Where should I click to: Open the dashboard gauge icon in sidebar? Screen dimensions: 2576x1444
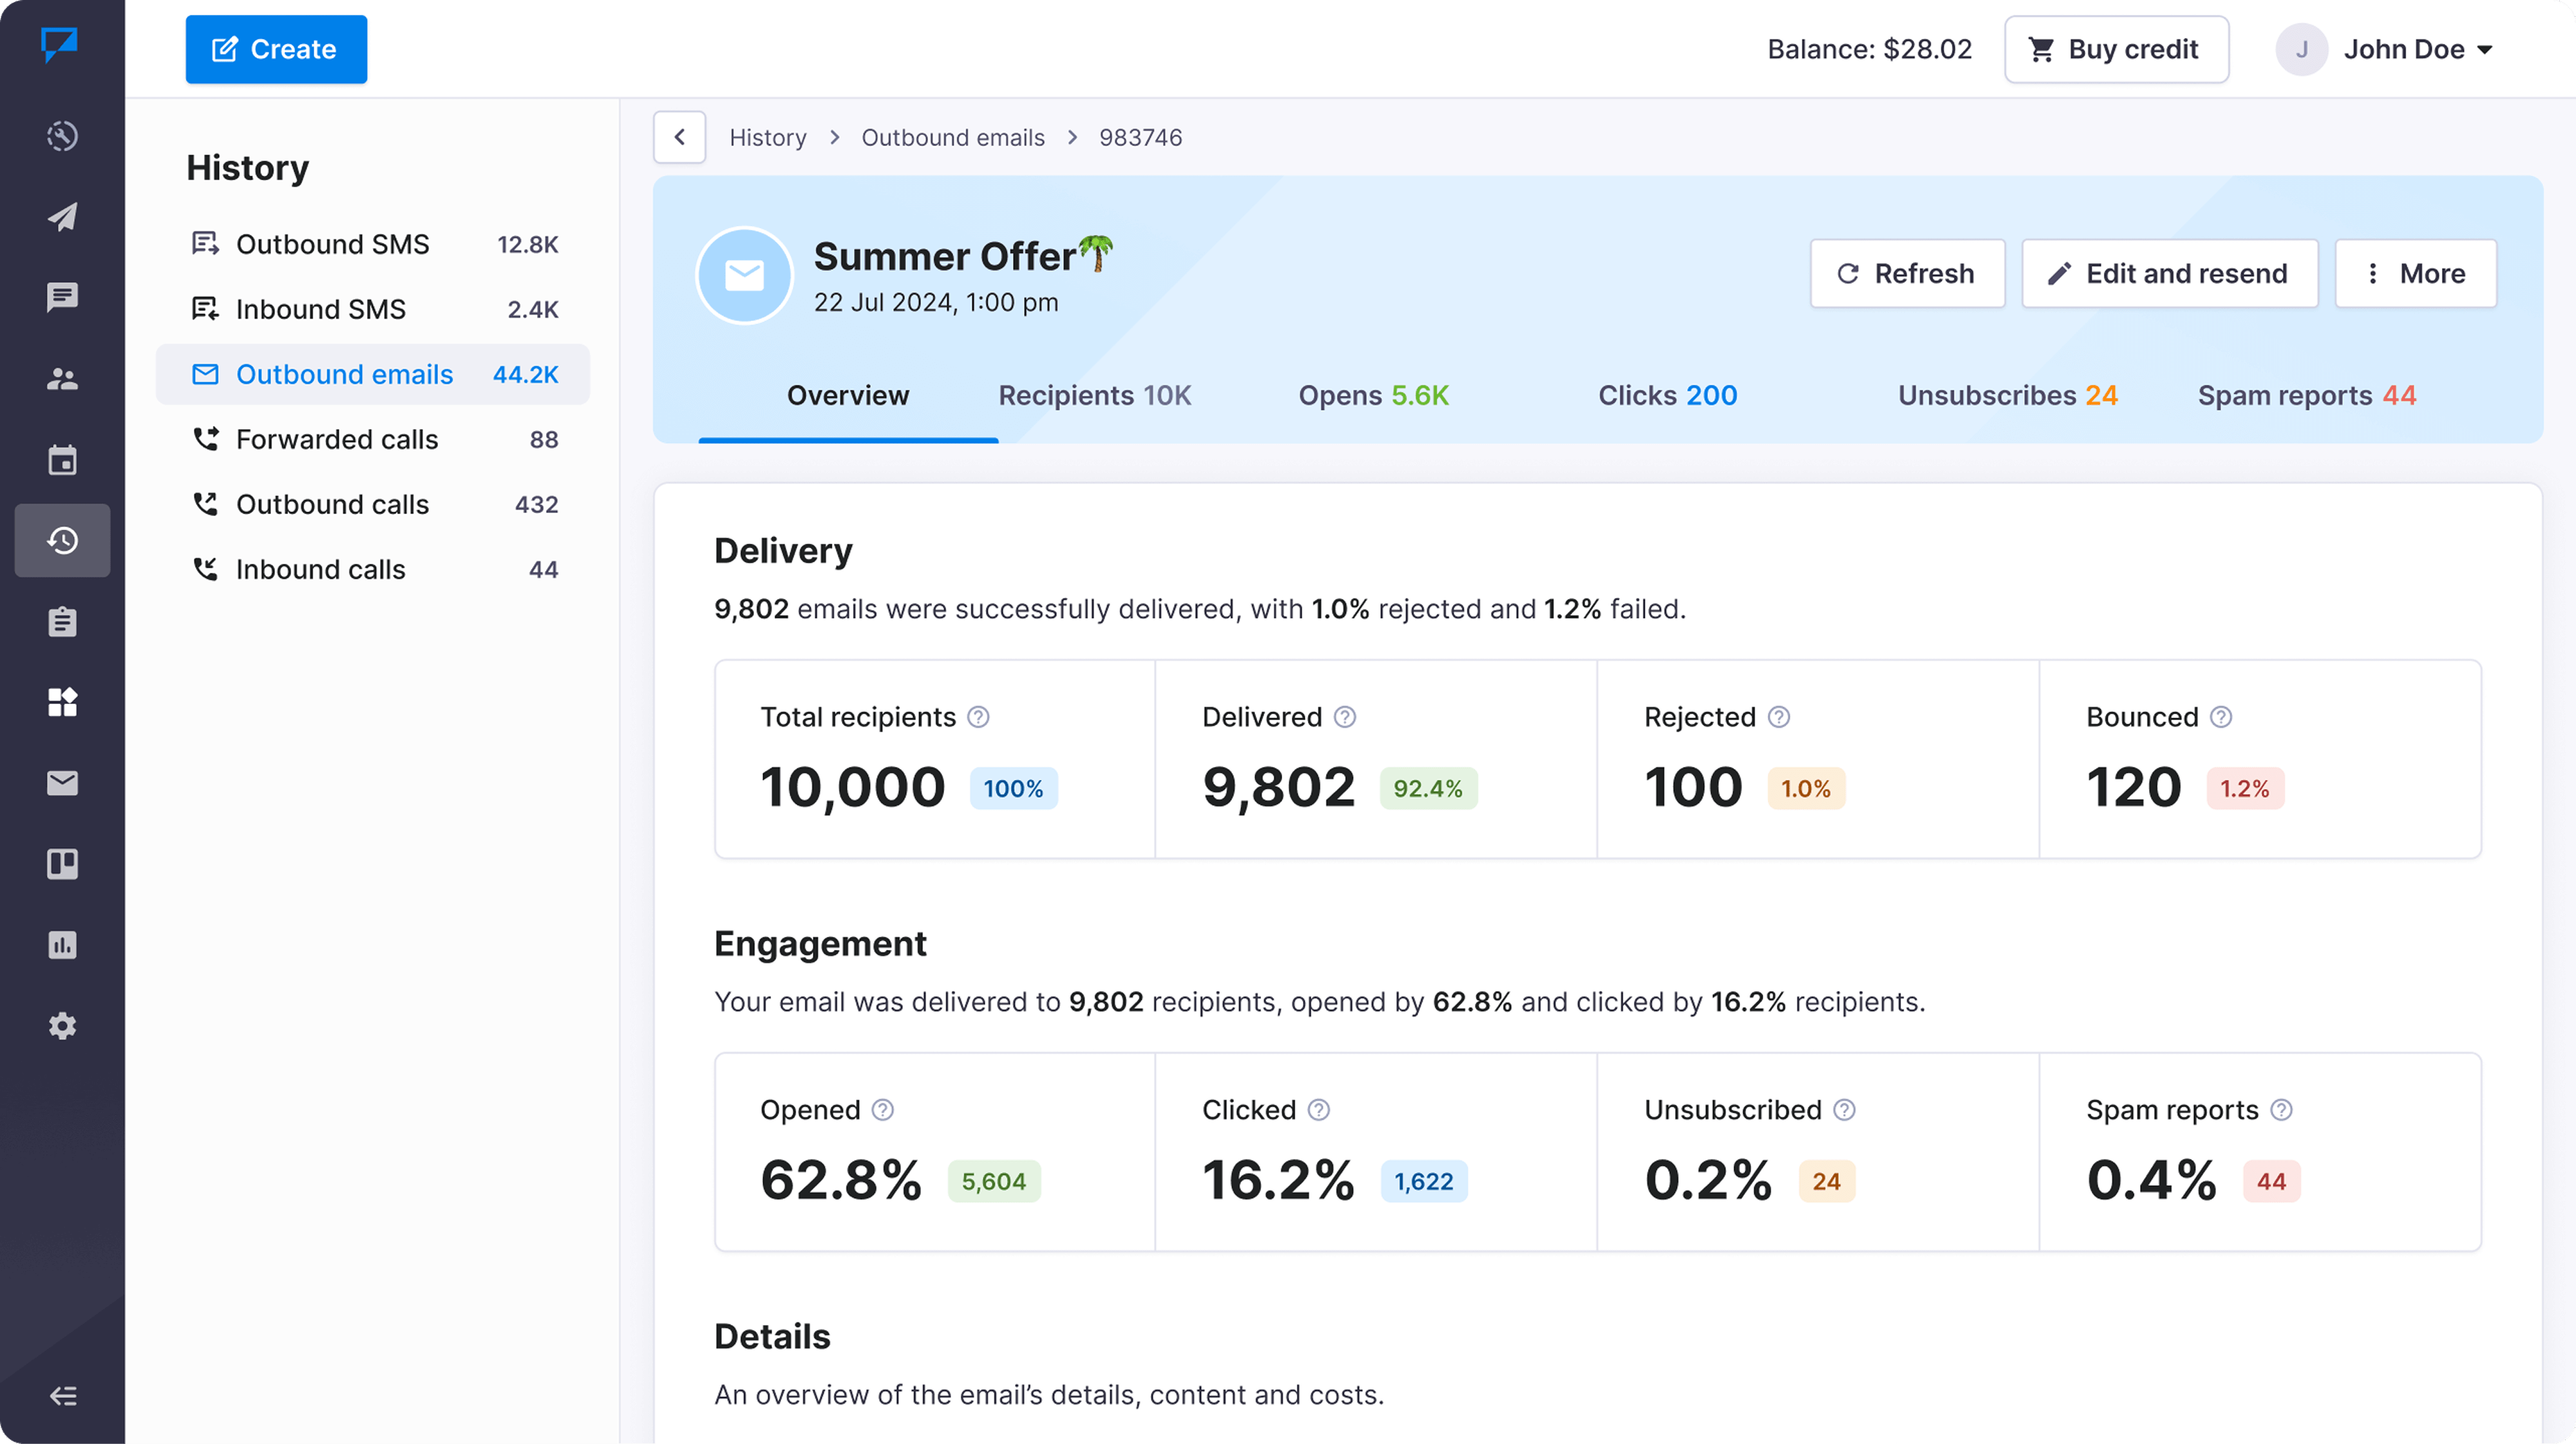[x=62, y=135]
